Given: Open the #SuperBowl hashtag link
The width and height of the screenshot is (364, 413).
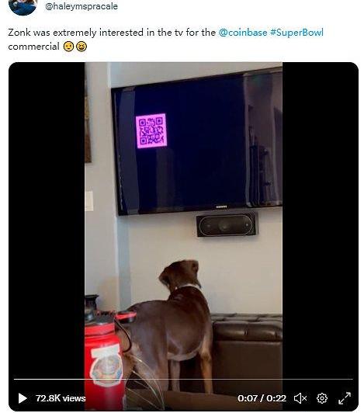Looking at the screenshot, I should [296, 33].
